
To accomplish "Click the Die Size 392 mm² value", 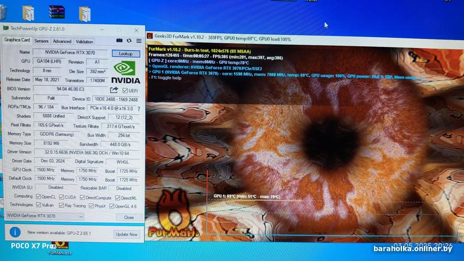I will pyautogui.click(x=97, y=71).
